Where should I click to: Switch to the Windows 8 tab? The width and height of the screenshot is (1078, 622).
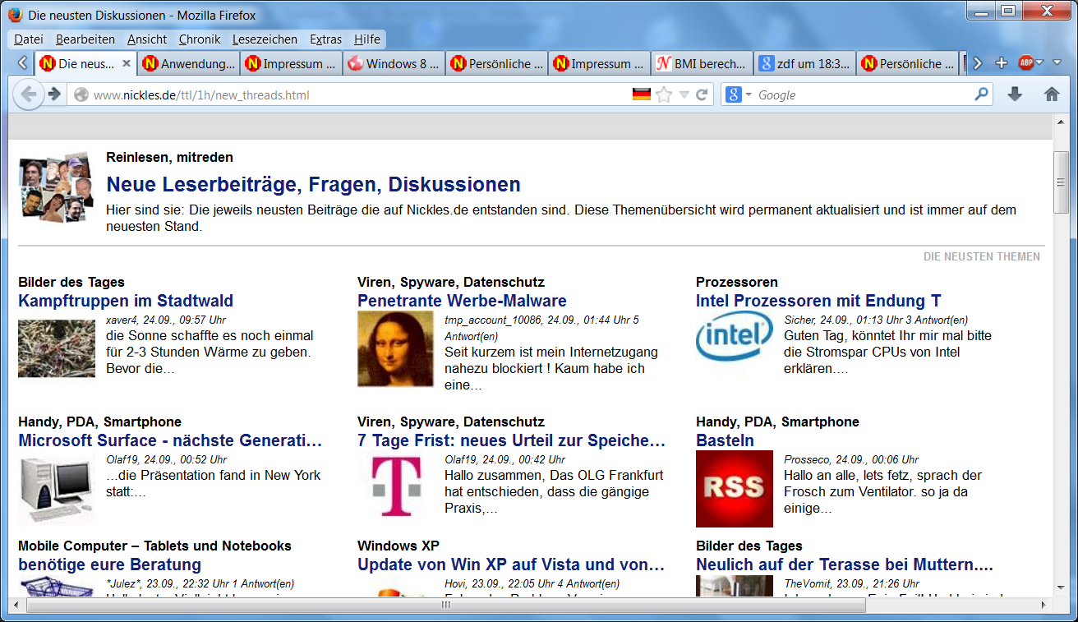[x=394, y=63]
